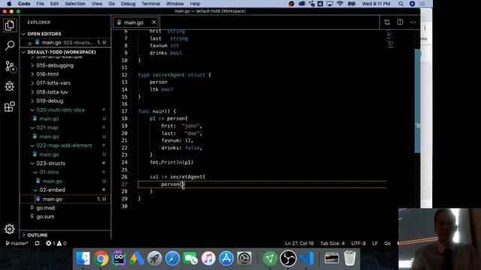Open the Search view in activity bar
Viewport: 481px width, 270px height.
[x=10, y=46]
